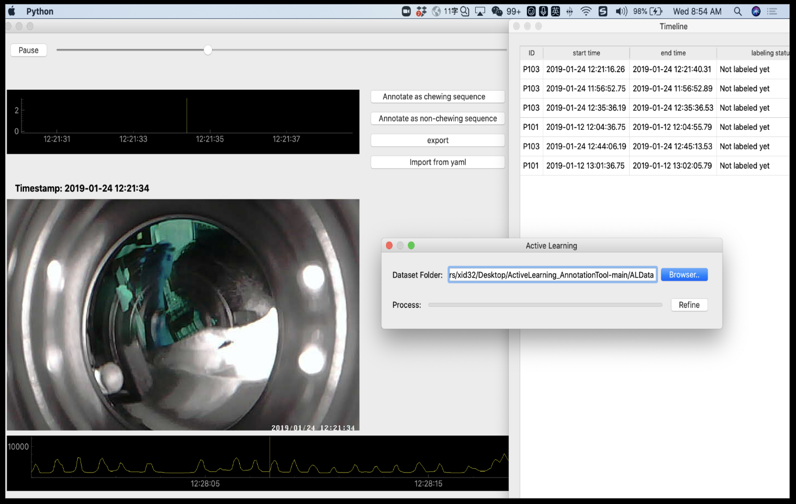Open the Dropbox menu bar icon

[x=421, y=11]
